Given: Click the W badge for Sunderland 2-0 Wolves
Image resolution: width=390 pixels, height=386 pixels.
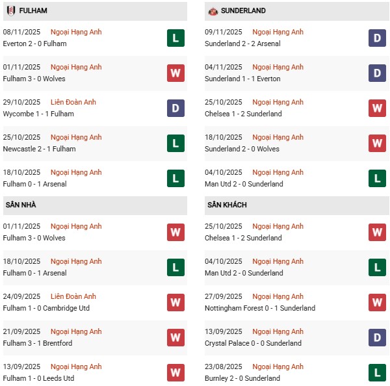Looking at the screenshot, I should point(377,144).
